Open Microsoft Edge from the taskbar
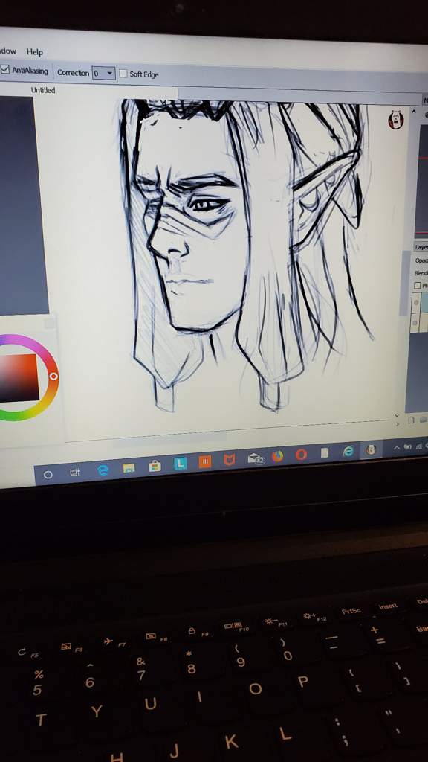The width and height of the screenshot is (428, 762). 103,470
